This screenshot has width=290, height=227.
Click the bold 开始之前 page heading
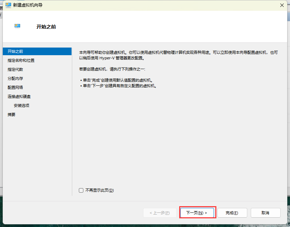46,27
